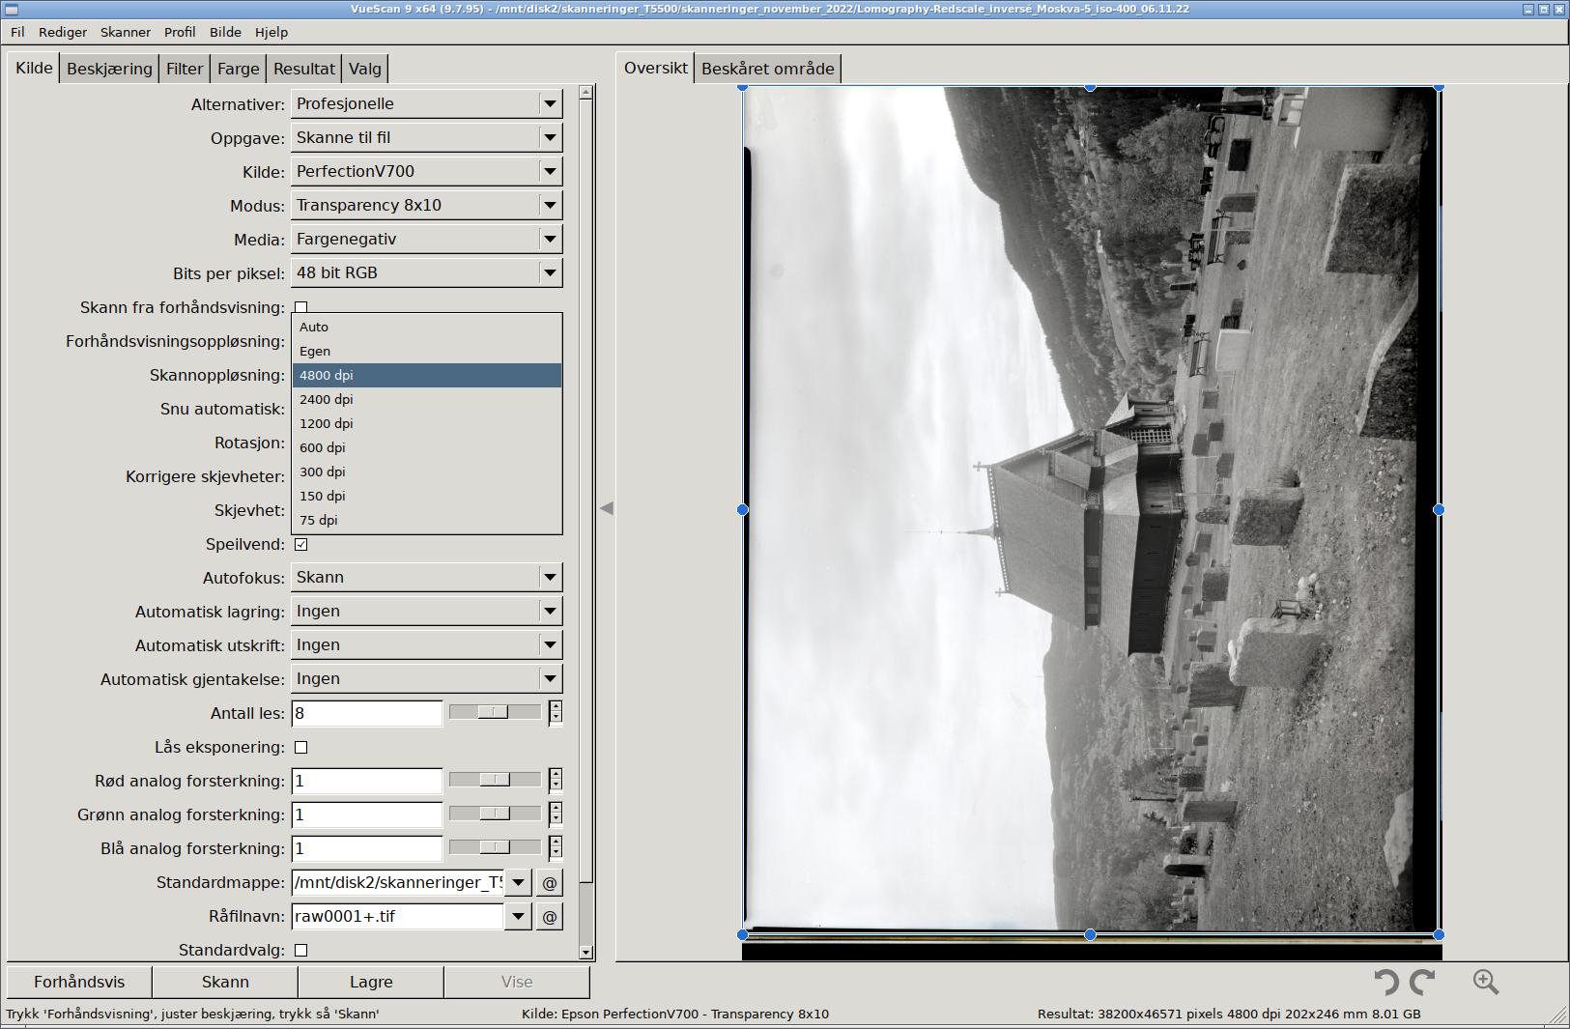Click the settings panel vertical scrollbar
1570x1029 pixels.
(x=585, y=522)
